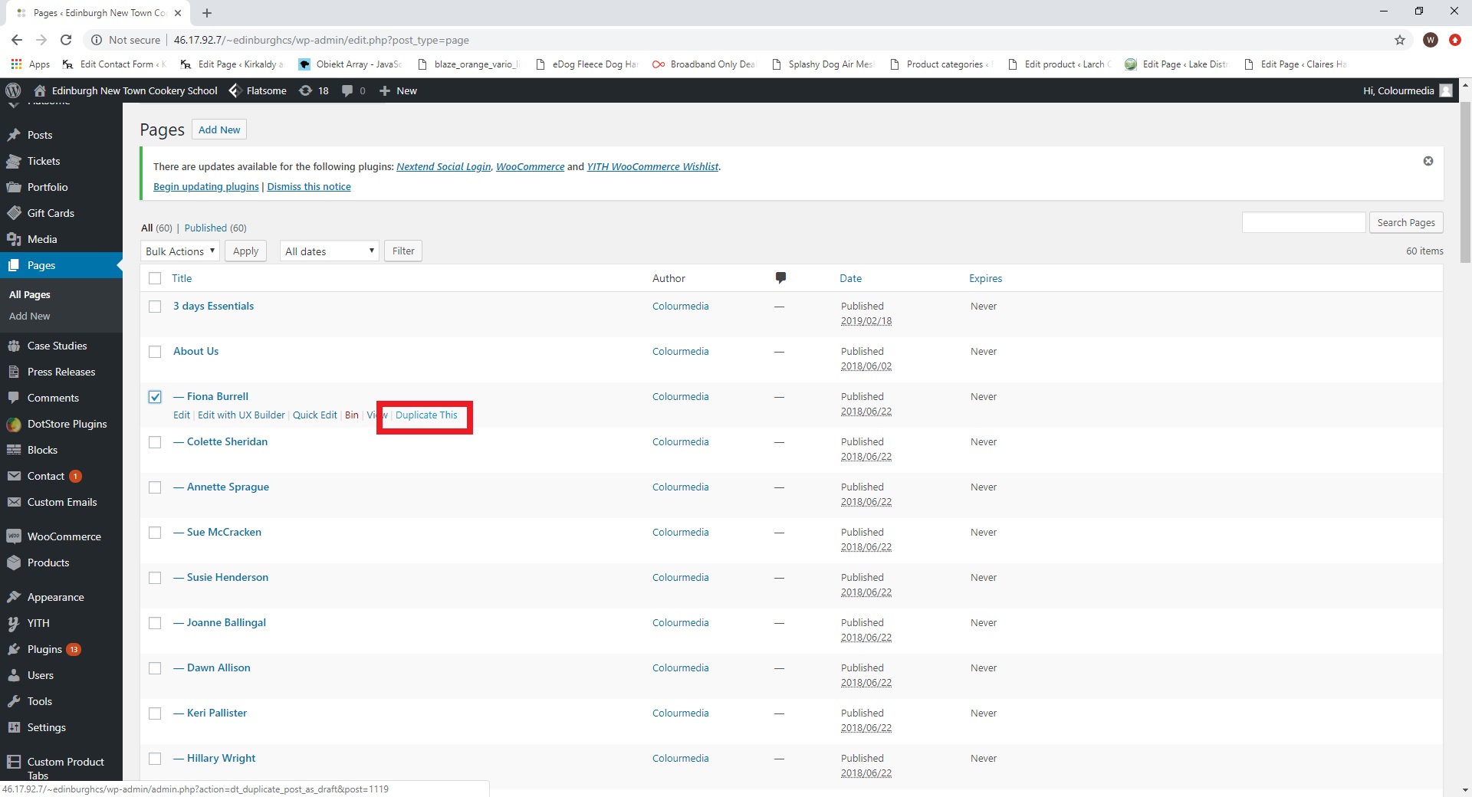This screenshot has height=797, width=1472.
Task: Sort pages by the comments column icon
Action: tap(780, 277)
